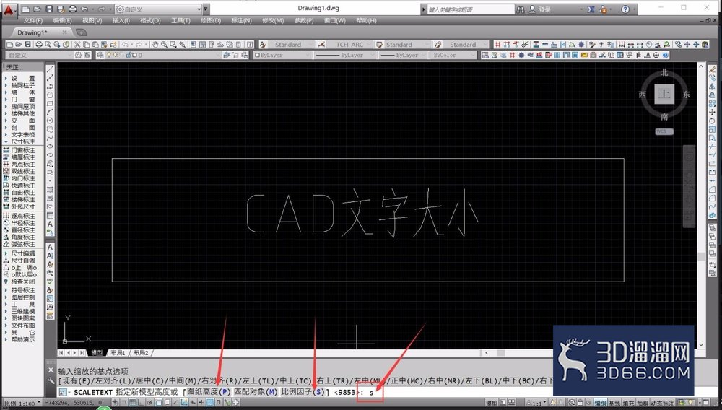The height and width of the screenshot is (410, 722).
Task: Click WCS label under view cube
Action: point(664,131)
